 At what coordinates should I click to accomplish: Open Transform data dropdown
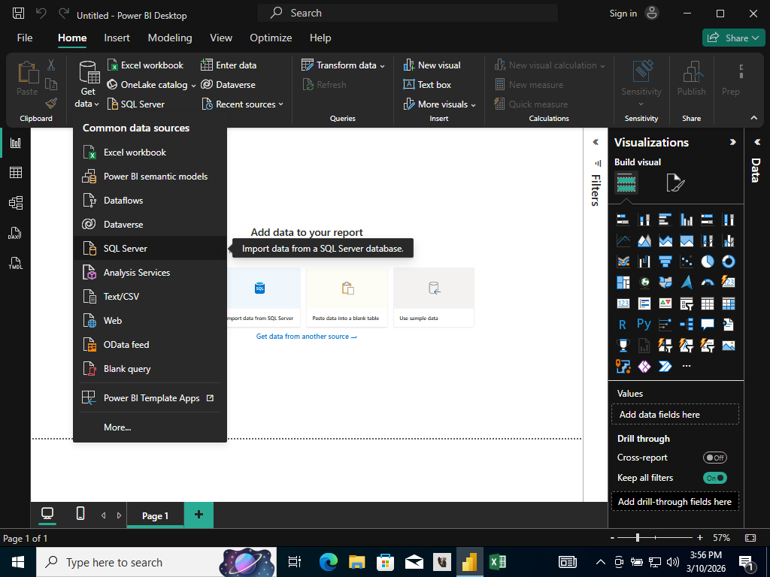[x=343, y=65]
